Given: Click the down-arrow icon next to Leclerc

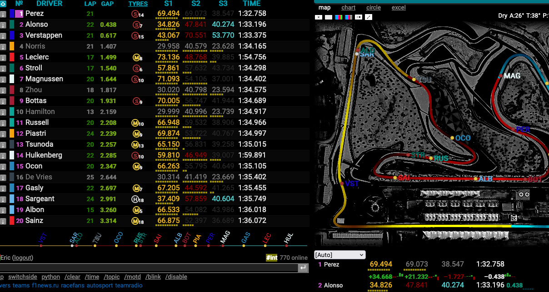Looking at the screenshot, I should click(3, 58).
